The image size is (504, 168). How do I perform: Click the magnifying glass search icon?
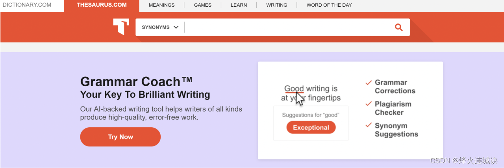click(398, 27)
